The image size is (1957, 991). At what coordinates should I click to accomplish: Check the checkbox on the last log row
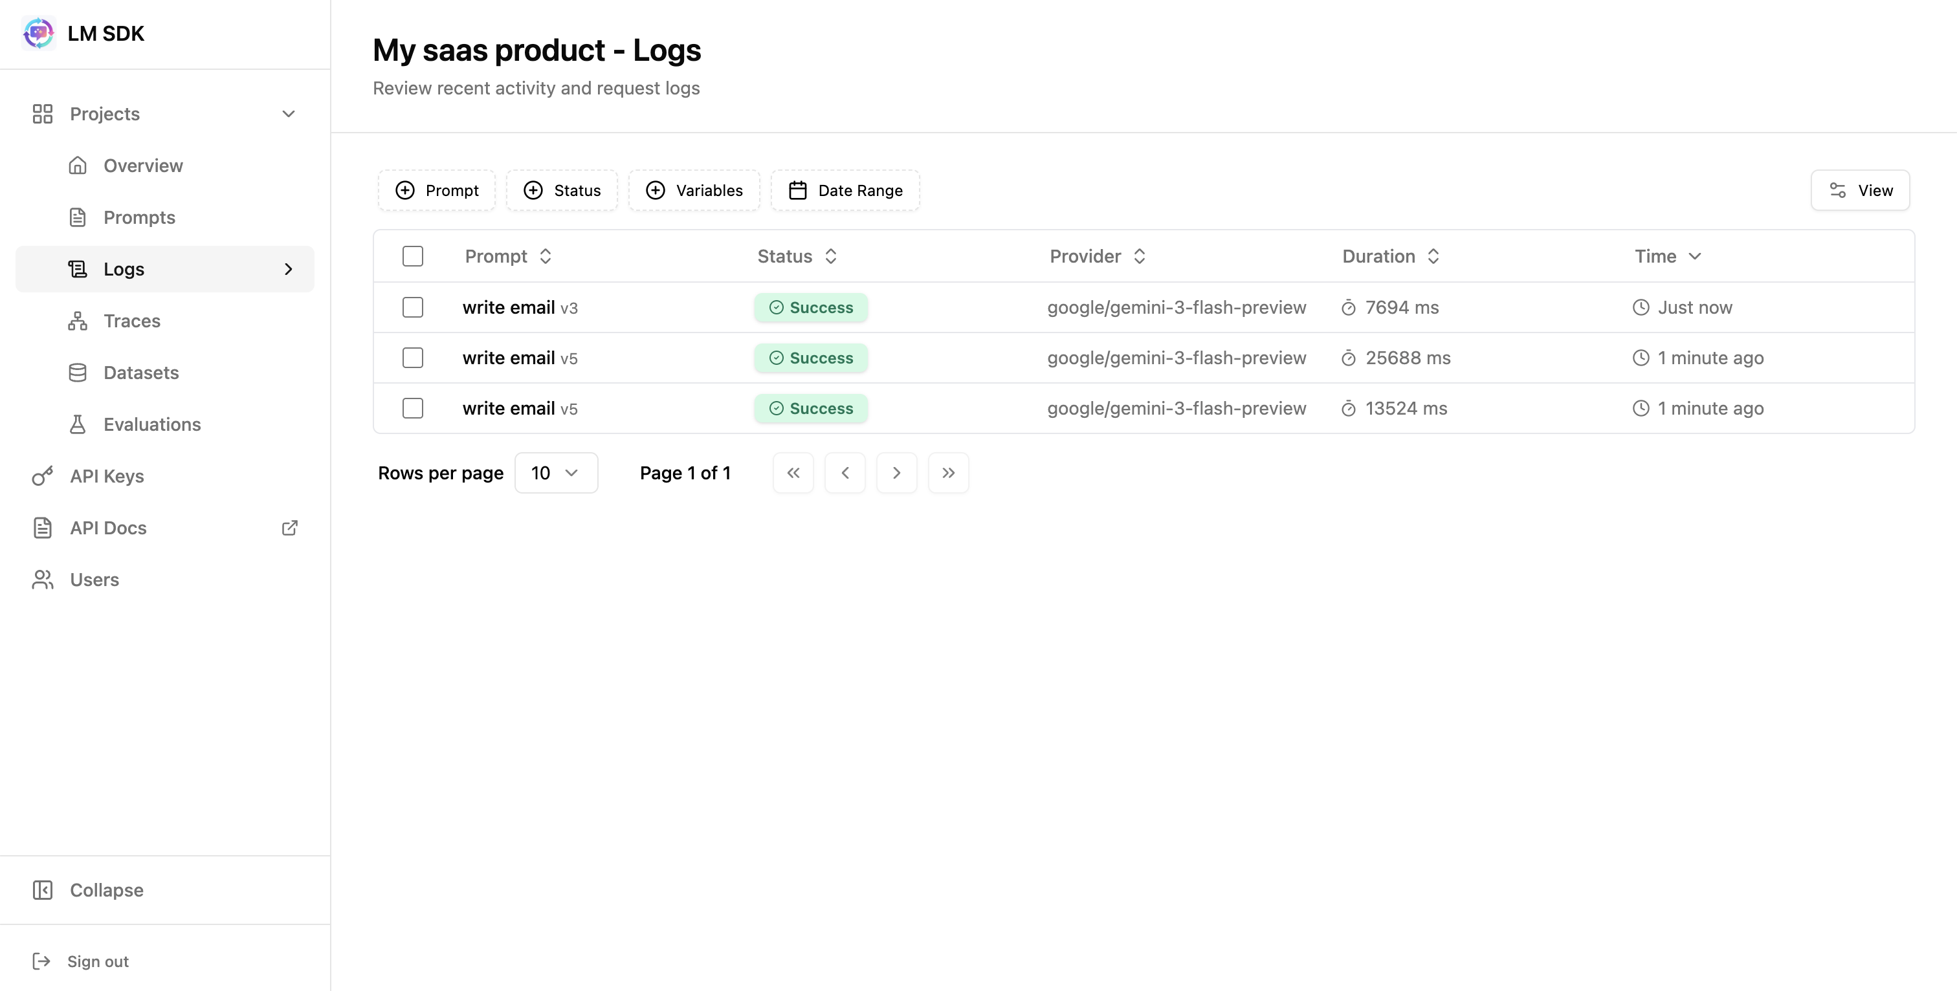412,408
